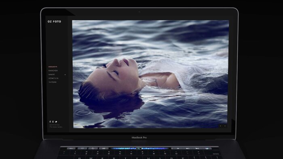Expand the Touch Bar control strip chevron

tap(172, 149)
